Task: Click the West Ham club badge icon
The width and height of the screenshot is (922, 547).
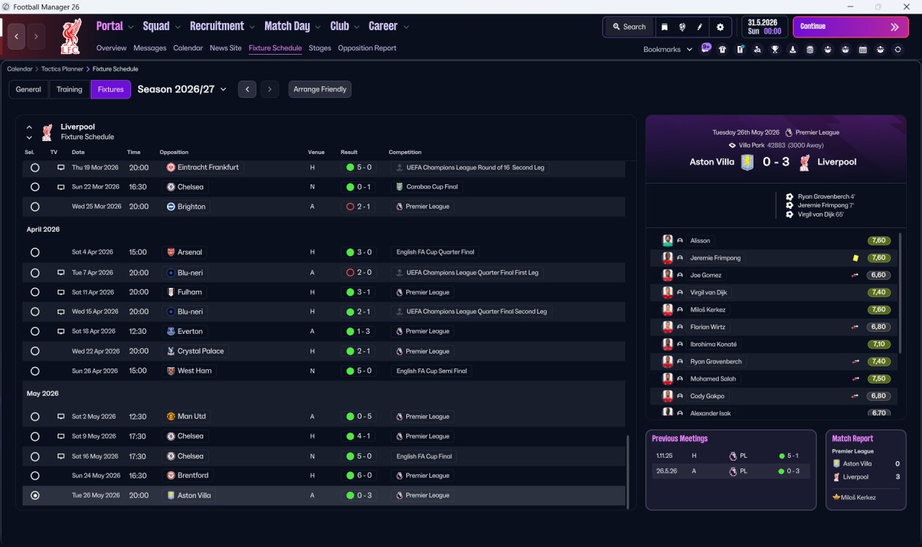Action: click(171, 371)
